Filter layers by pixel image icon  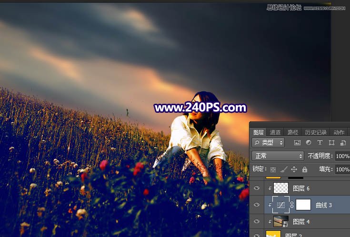tap(298, 142)
